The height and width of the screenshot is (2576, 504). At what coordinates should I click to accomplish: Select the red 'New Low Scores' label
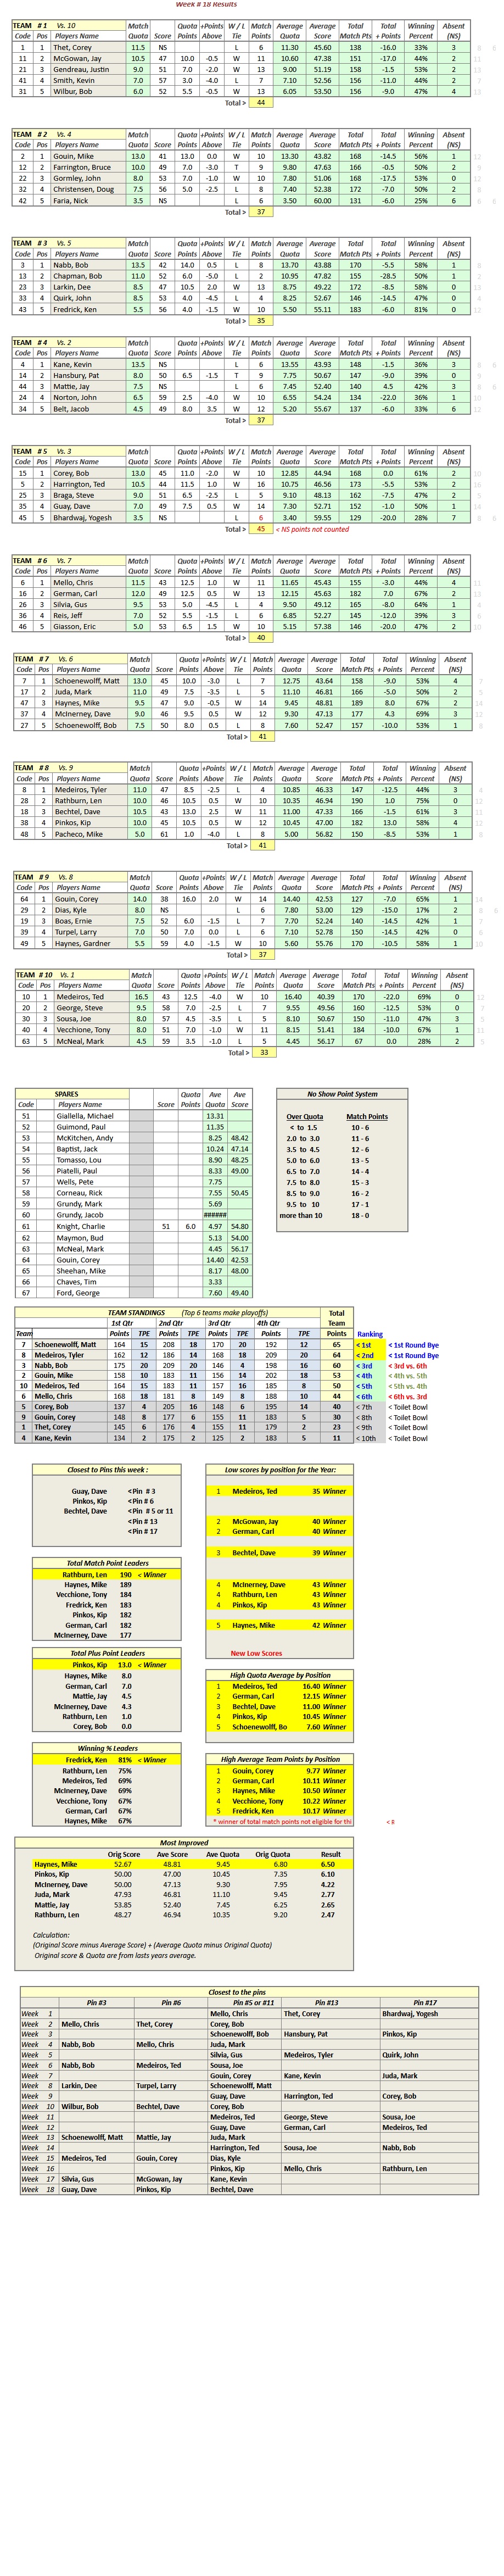coord(256,1653)
